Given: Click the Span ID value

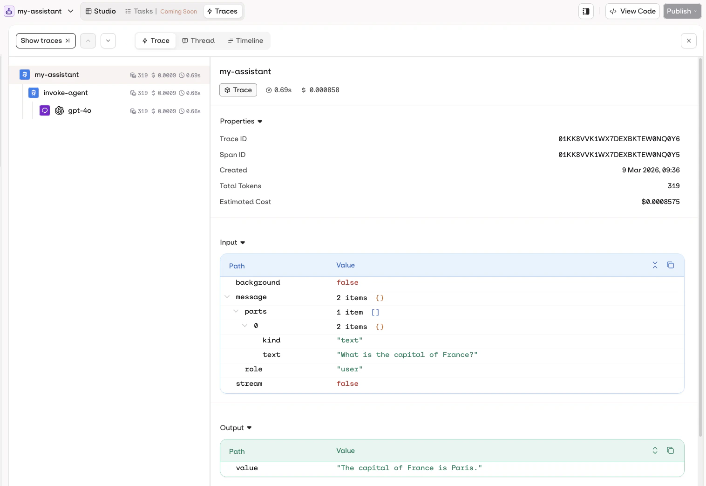Looking at the screenshot, I should point(619,155).
